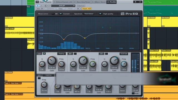Click the Pro EQ logo
The width and height of the screenshot is (178, 100).
pyautogui.click(x=129, y=14)
